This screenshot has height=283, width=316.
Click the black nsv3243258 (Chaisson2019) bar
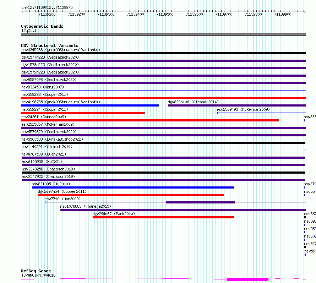[x=163, y=173]
